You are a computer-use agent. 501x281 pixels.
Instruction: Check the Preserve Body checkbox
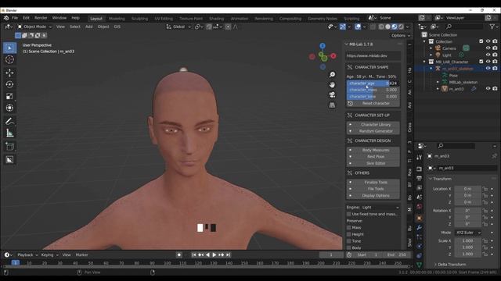[x=349, y=247]
